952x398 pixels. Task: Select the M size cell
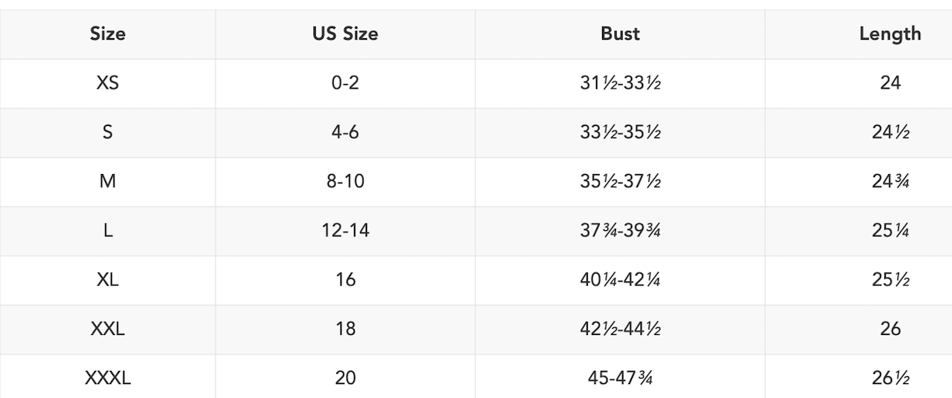(107, 181)
